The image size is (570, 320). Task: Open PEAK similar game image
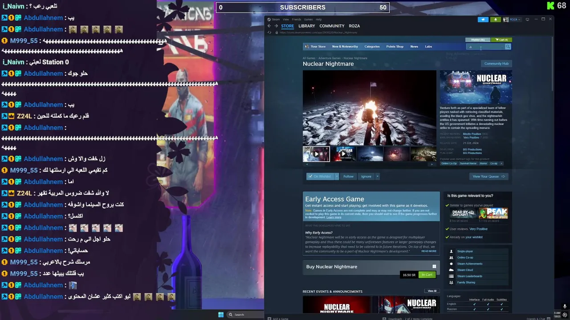(493, 213)
